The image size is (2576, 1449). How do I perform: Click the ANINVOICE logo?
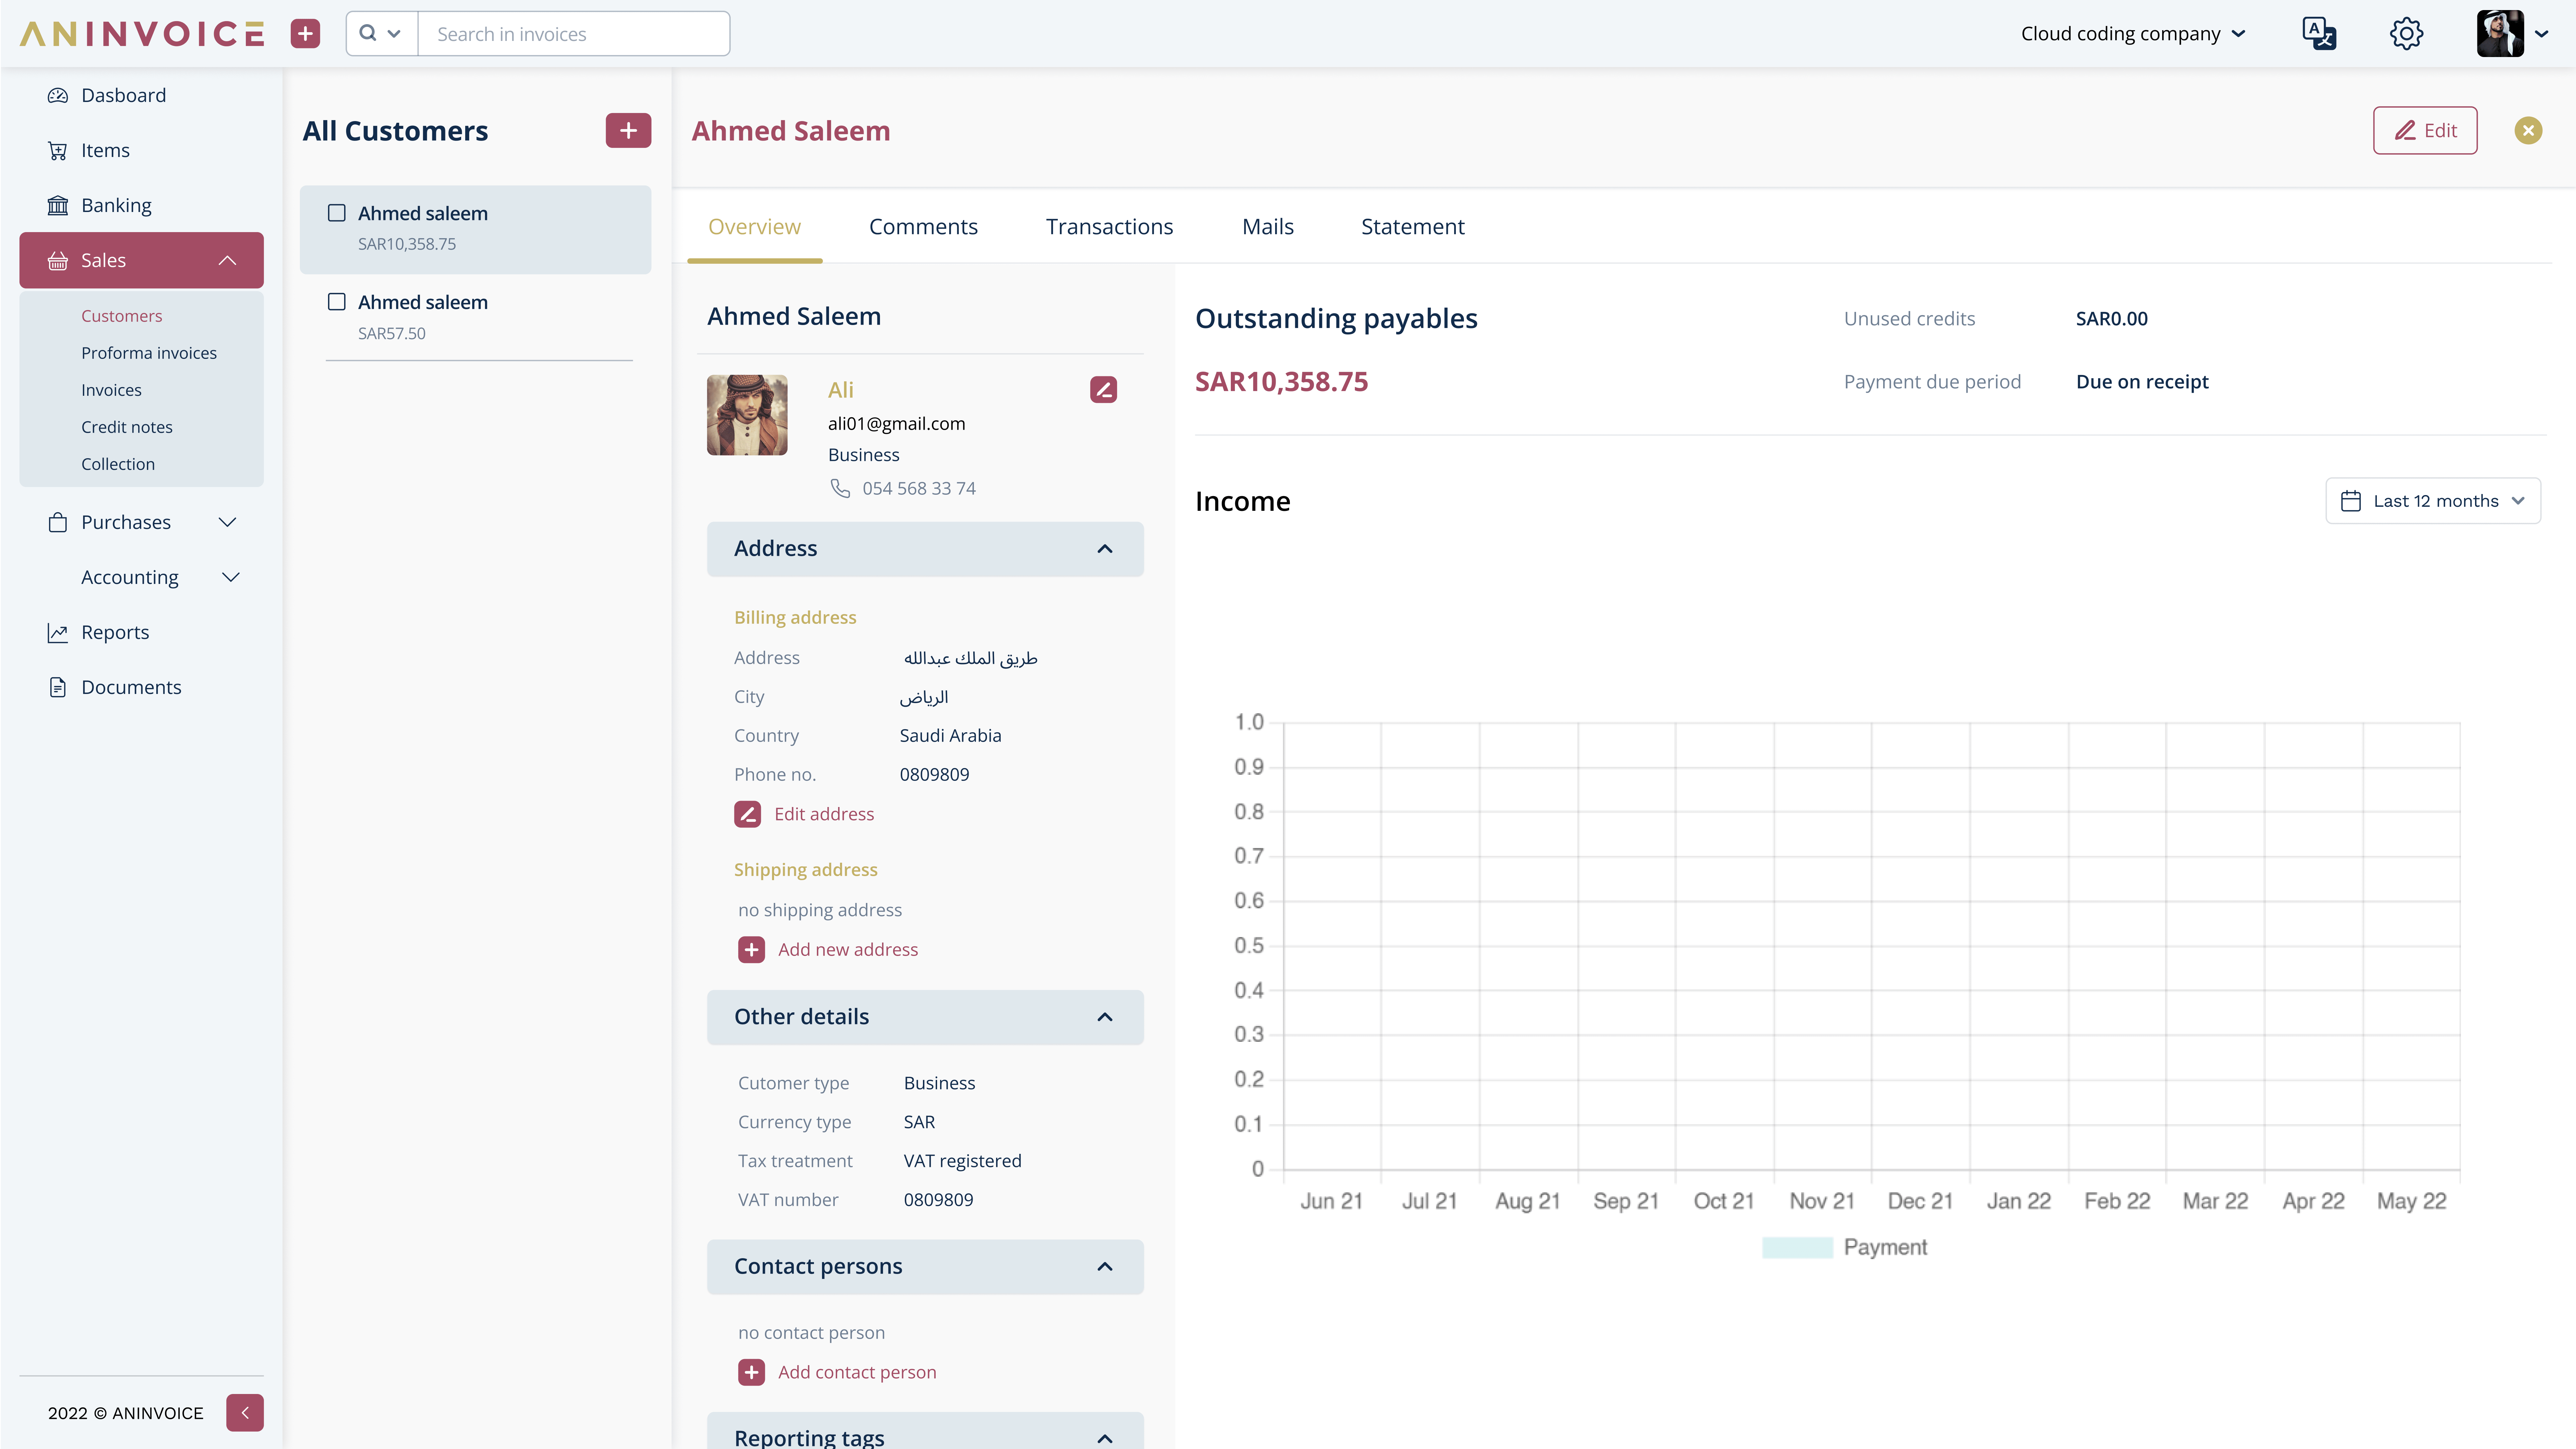tap(142, 34)
